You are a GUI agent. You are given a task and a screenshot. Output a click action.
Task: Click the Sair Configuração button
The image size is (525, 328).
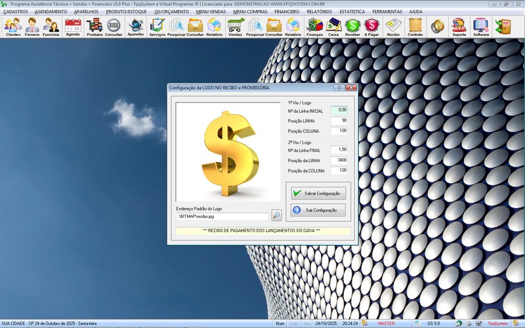pos(318,210)
